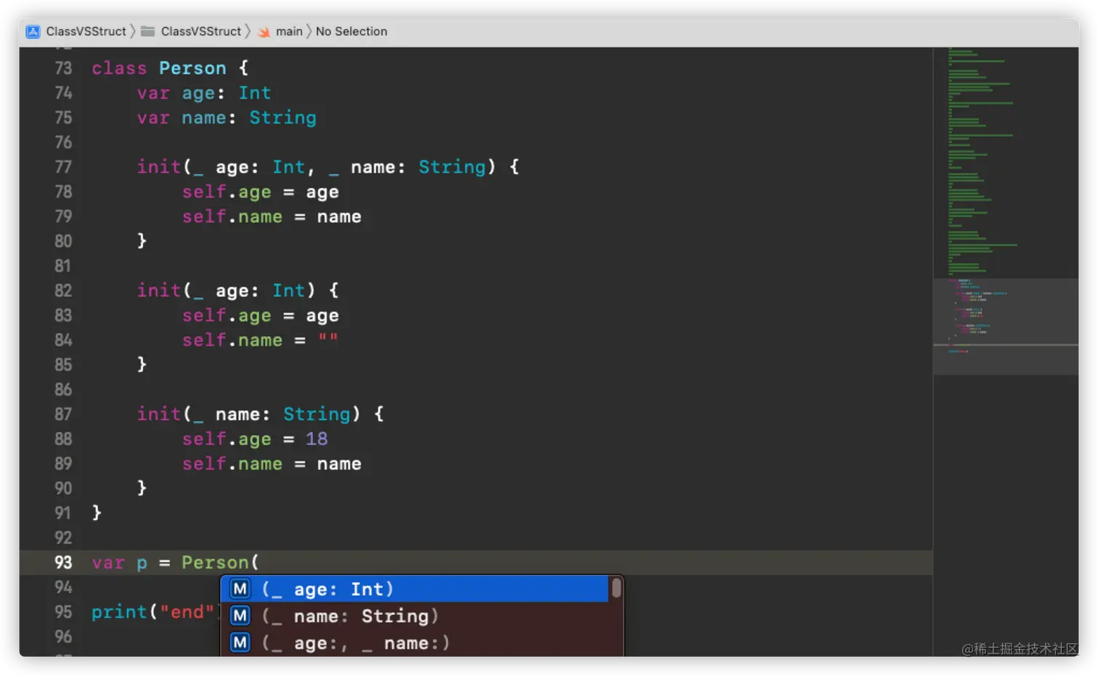Click the ClassVSStruct project icon in breadcrumb

click(x=33, y=31)
